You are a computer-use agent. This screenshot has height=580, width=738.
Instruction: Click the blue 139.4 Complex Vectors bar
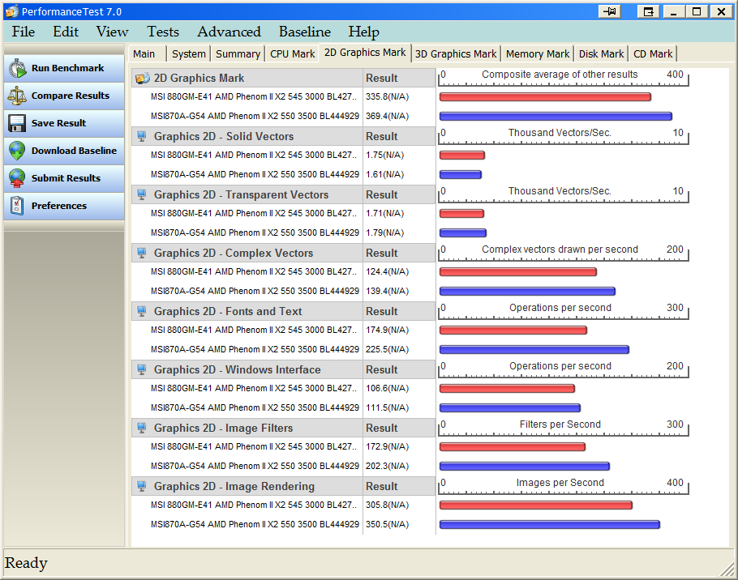pos(528,291)
